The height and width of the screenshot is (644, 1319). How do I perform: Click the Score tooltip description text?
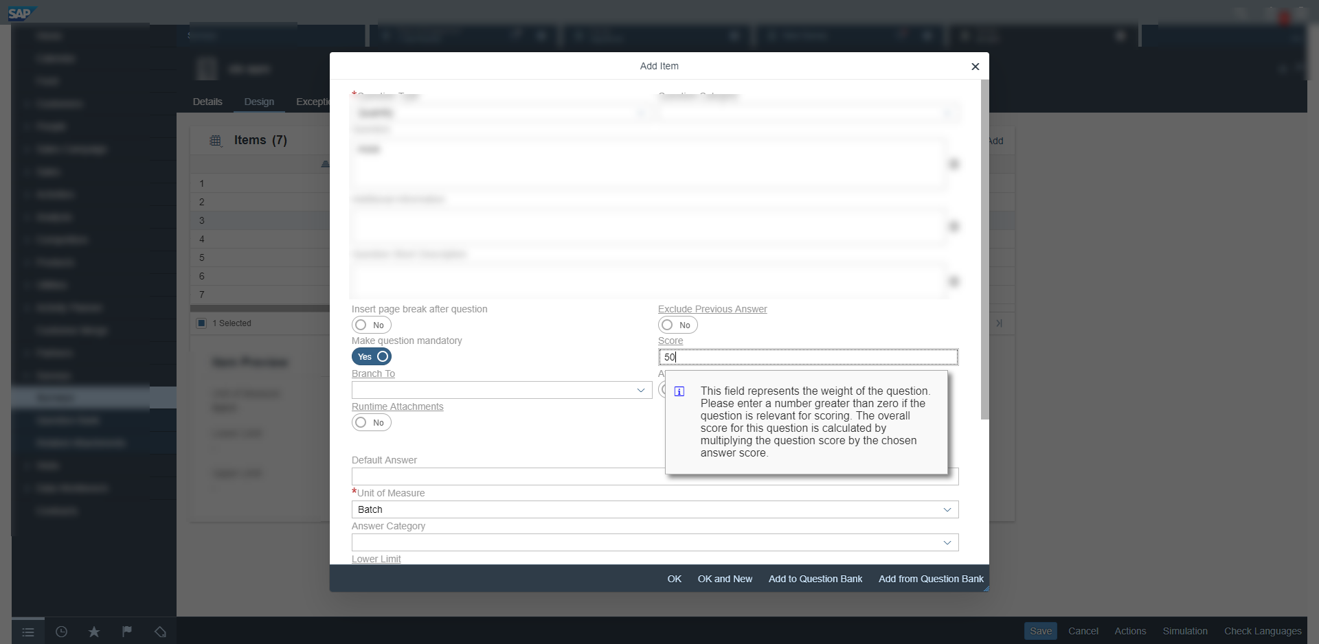pyautogui.click(x=815, y=422)
